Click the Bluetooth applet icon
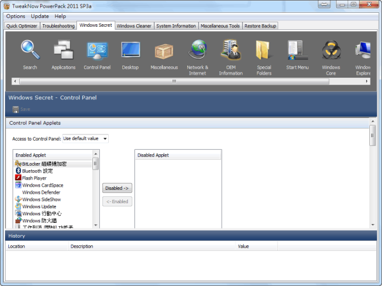This screenshot has width=382, height=286. 18,171
